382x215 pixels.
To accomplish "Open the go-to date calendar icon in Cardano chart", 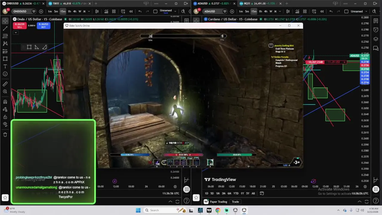I will pos(262,193).
